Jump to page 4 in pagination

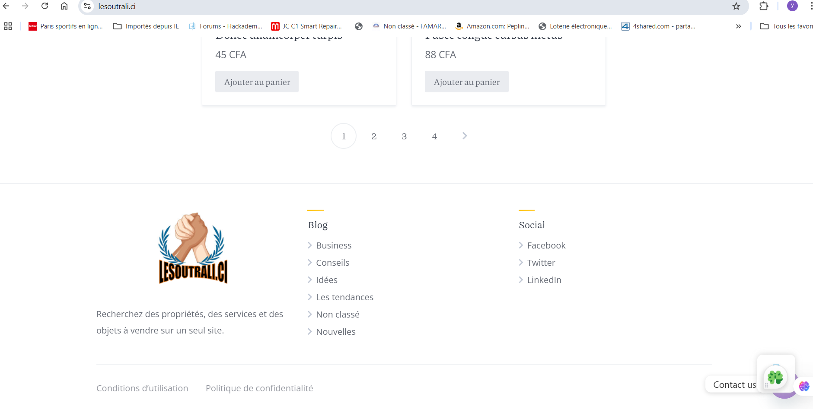click(434, 136)
